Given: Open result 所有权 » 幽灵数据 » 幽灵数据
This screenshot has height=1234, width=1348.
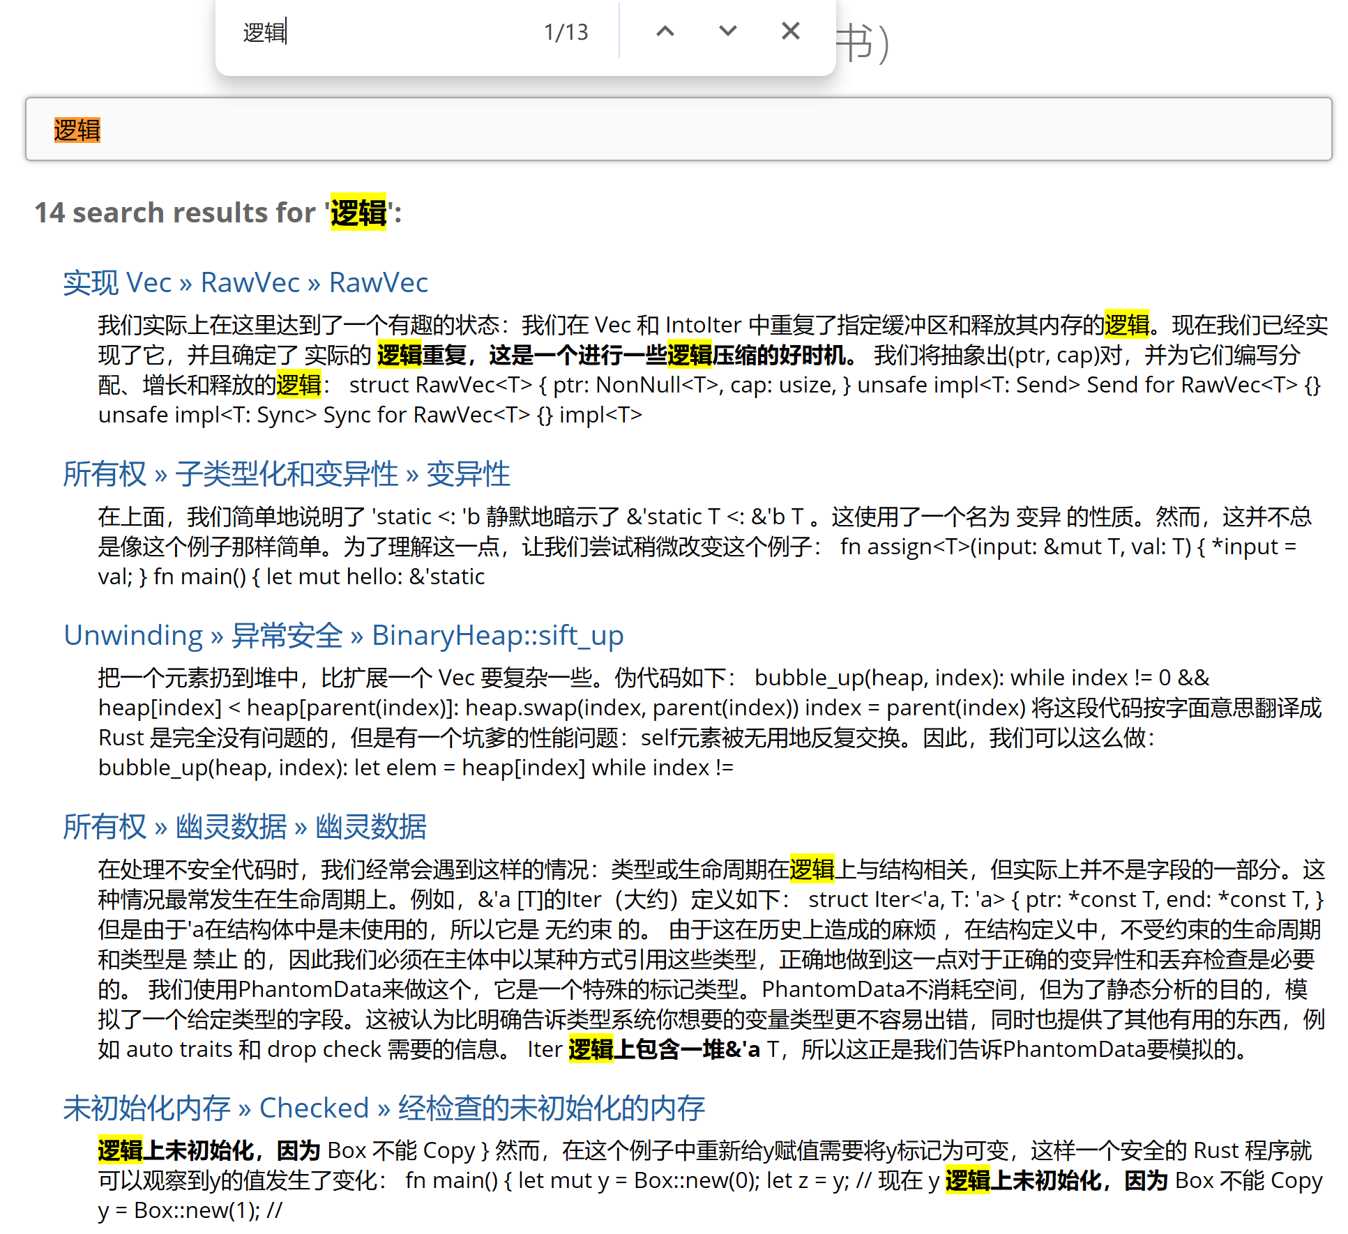Looking at the screenshot, I should point(245,827).
